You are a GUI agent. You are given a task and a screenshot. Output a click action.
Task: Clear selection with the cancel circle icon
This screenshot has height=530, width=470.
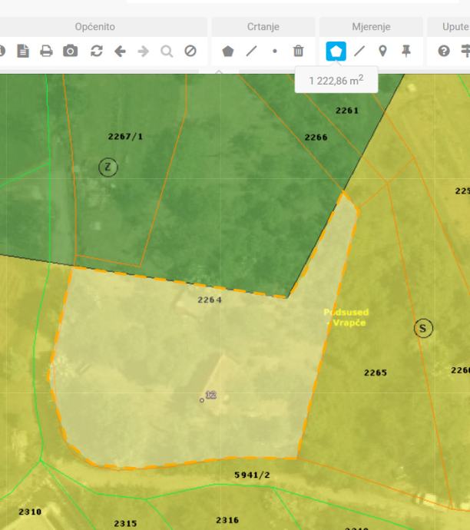pos(190,51)
